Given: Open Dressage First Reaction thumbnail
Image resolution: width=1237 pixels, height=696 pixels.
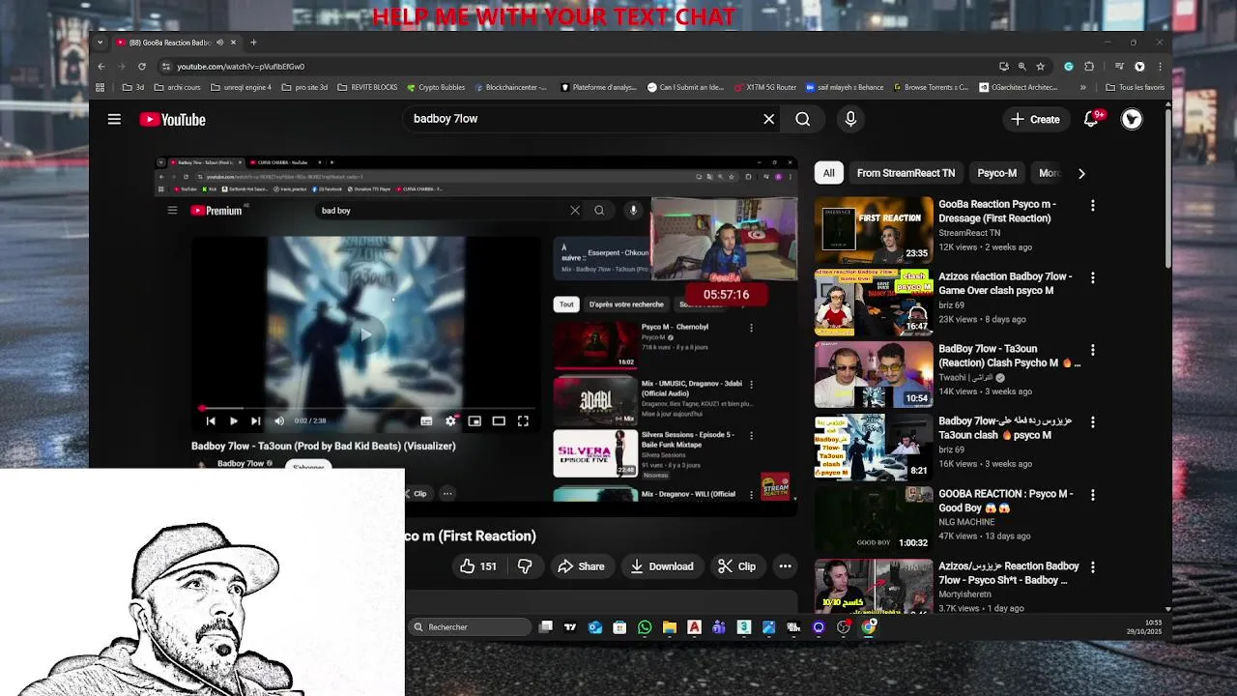Looking at the screenshot, I should (x=874, y=230).
